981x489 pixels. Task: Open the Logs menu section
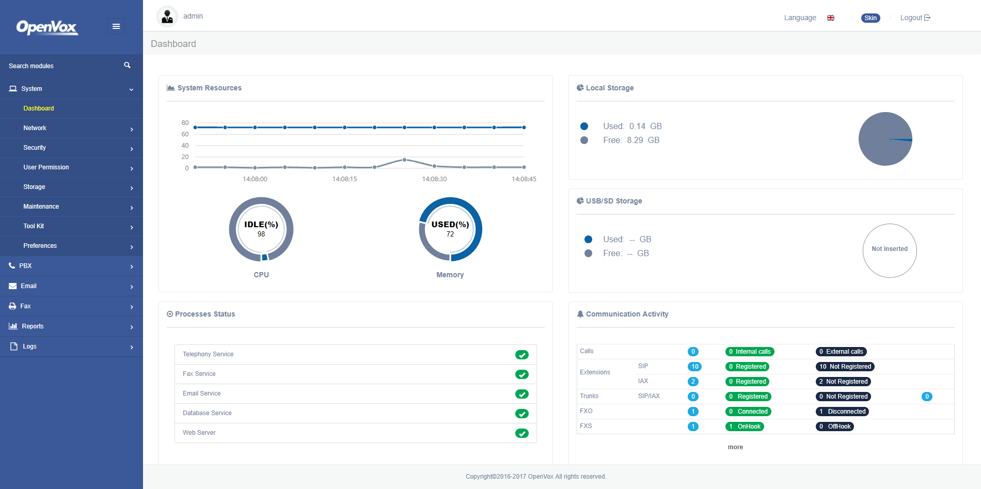pos(71,346)
